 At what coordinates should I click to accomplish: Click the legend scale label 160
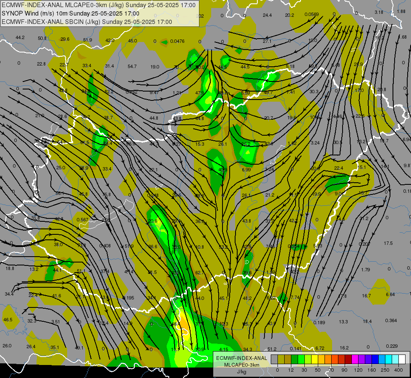point(372,370)
